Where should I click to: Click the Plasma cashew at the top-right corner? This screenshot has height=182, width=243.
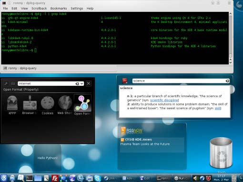239,5
